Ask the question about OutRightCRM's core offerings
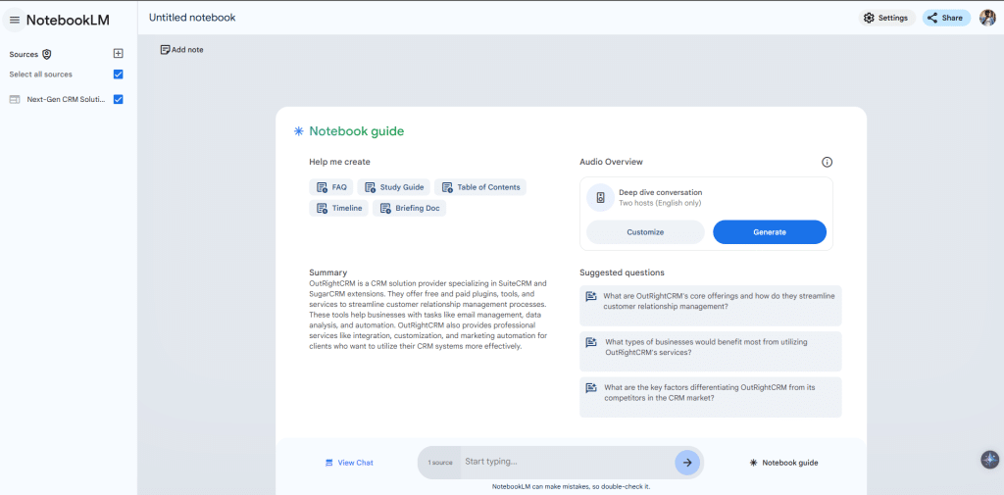 click(x=711, y=306)
